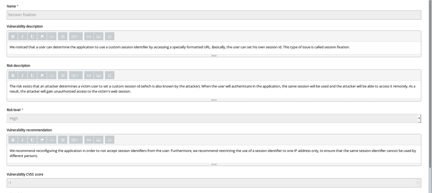Viewport: 432px width, 193px height.
Task: Toggle fullscreen mode for Risk description editor
Action: click(109, 75)
